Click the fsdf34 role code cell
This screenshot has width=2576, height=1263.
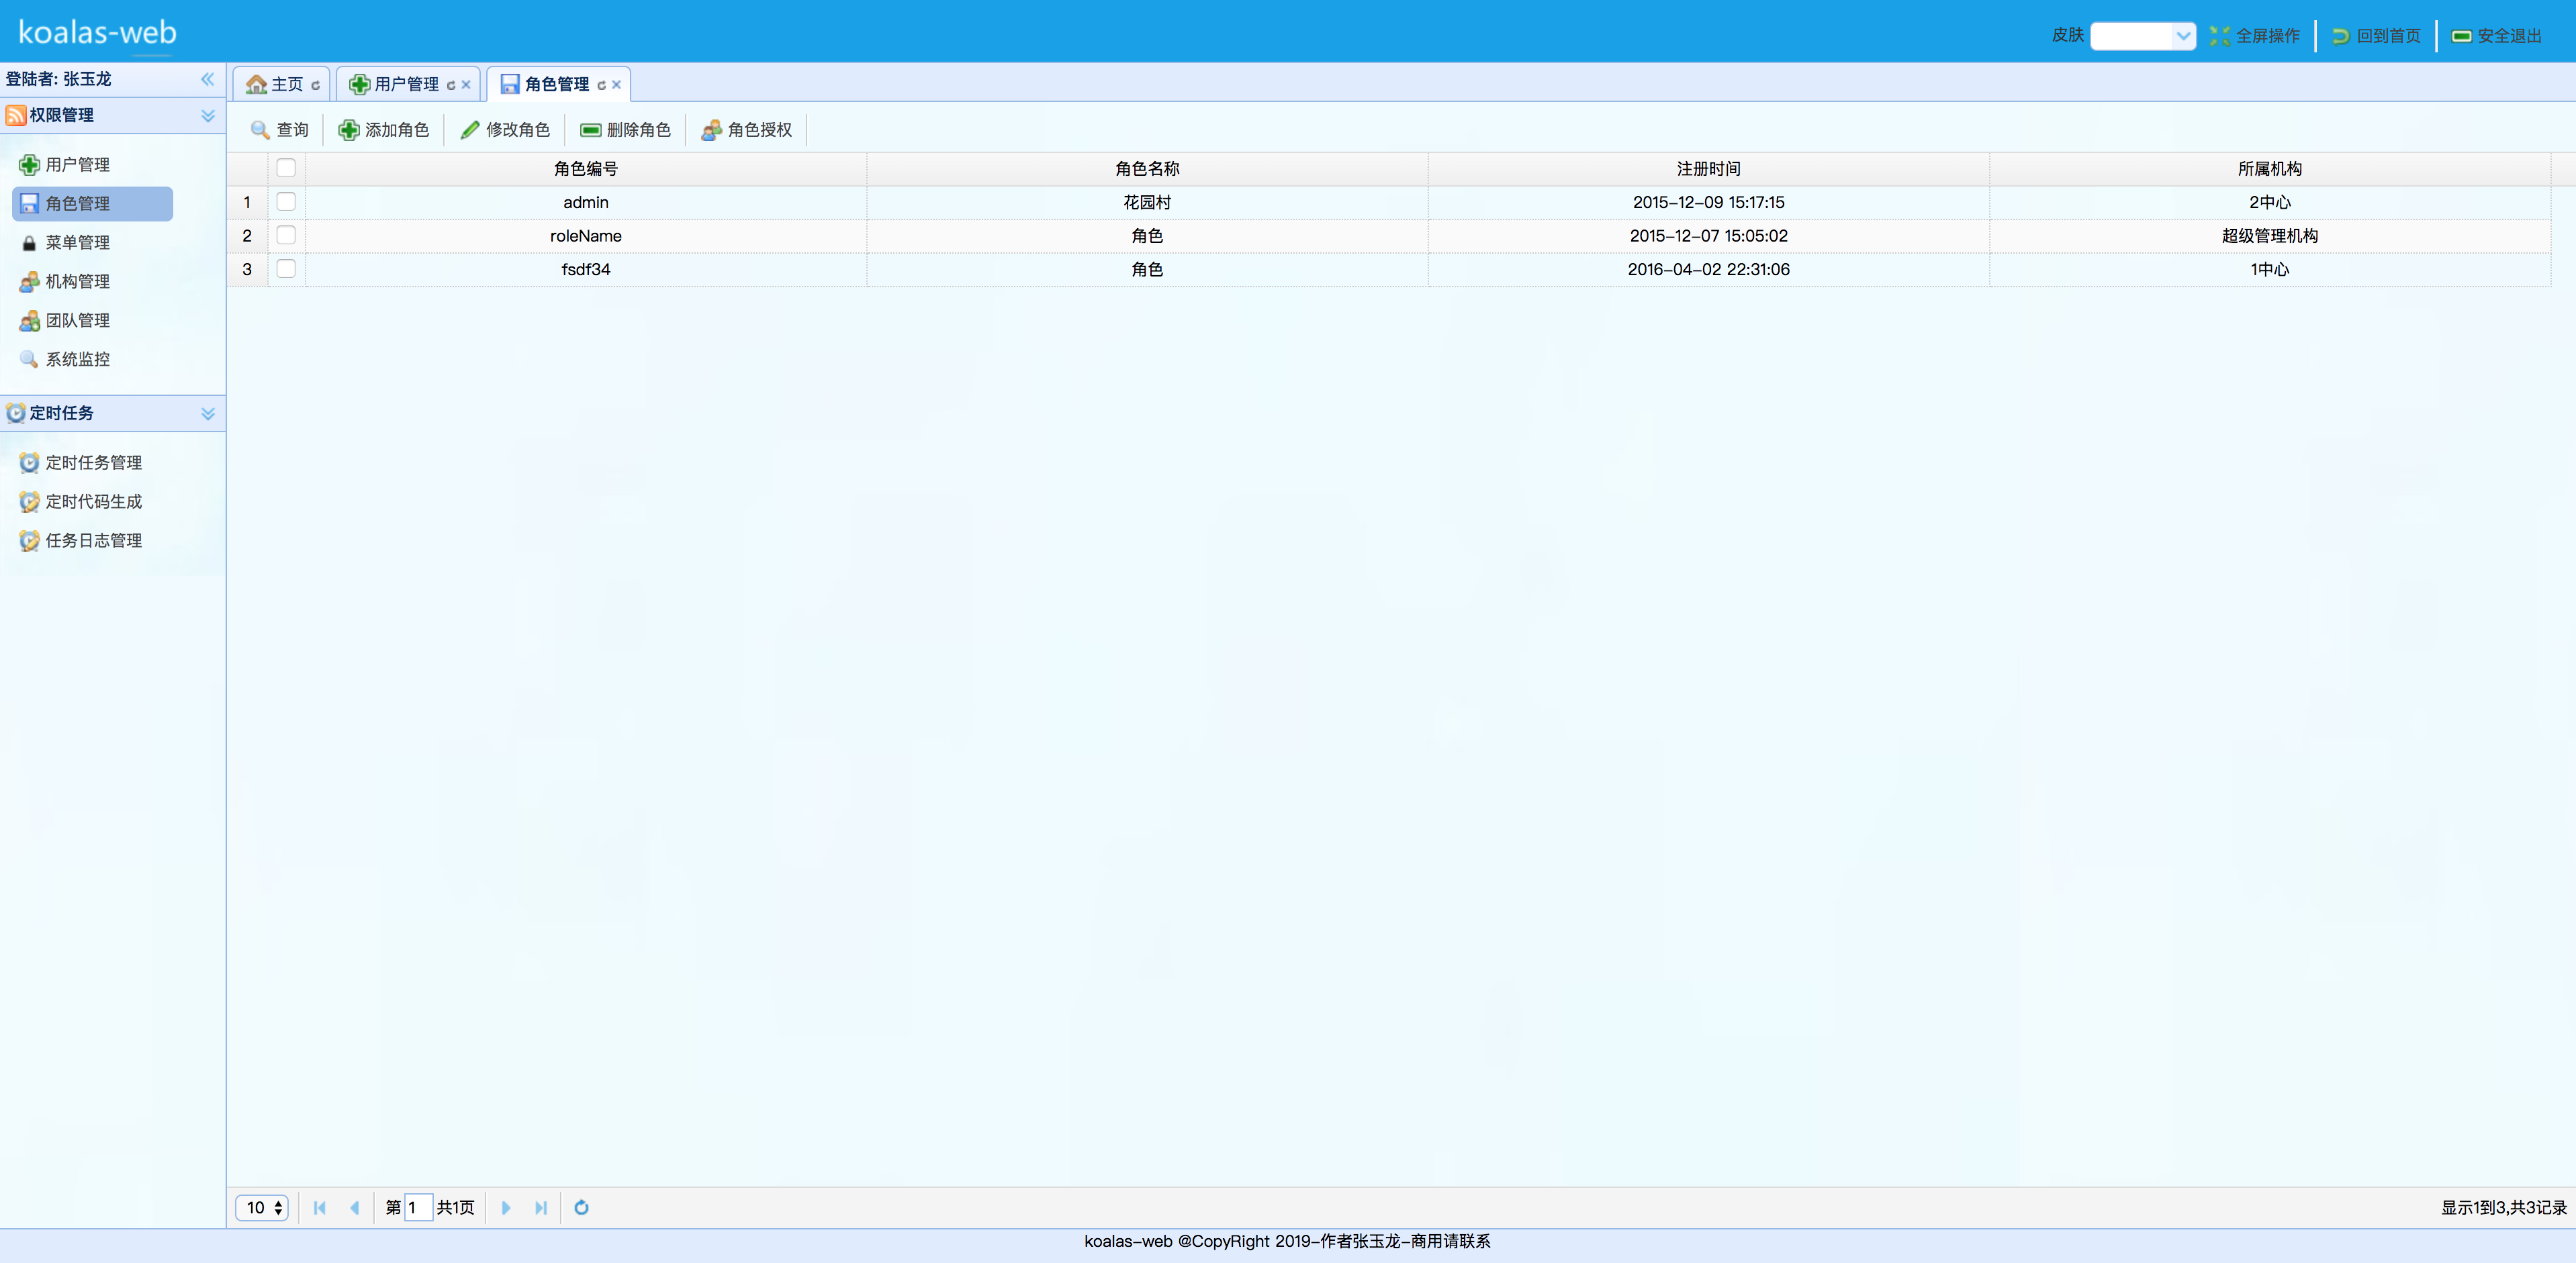[x=586, y=270]
